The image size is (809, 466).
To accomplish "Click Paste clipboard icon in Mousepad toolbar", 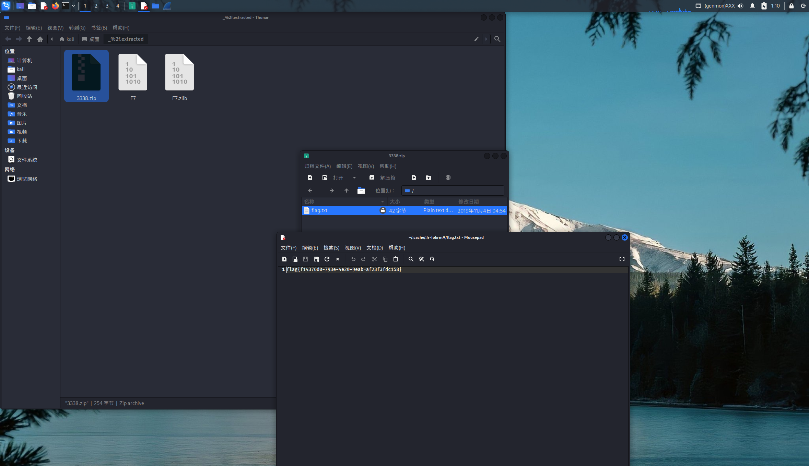I will pos(395,259).
